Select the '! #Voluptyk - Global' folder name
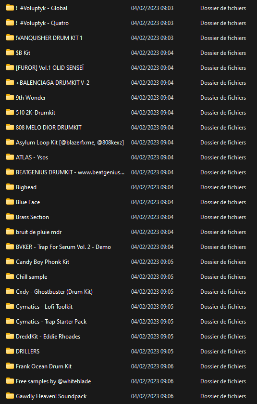257x404 pixels. pos(42,8)
